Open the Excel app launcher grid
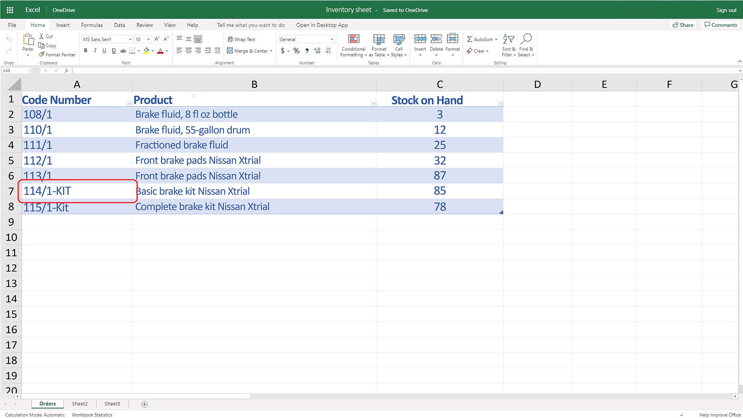This screenshot has width=743, height=418. pyautogui.click(x=10, y=10)
